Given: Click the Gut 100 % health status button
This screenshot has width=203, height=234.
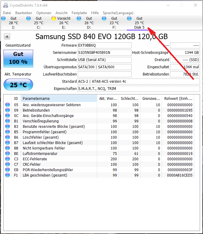Looking at the screenshot, I should pyautogui.click(x=18, y=58).
